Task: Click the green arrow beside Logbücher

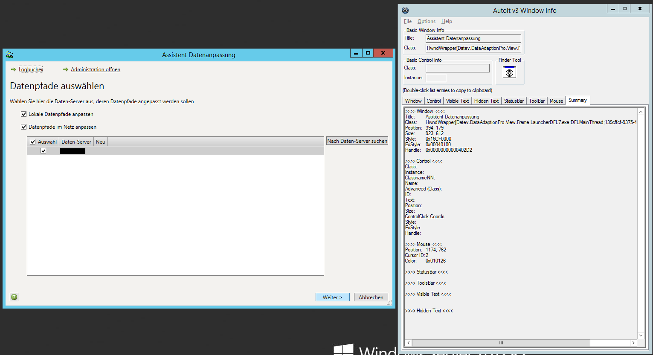Action: 14,69
